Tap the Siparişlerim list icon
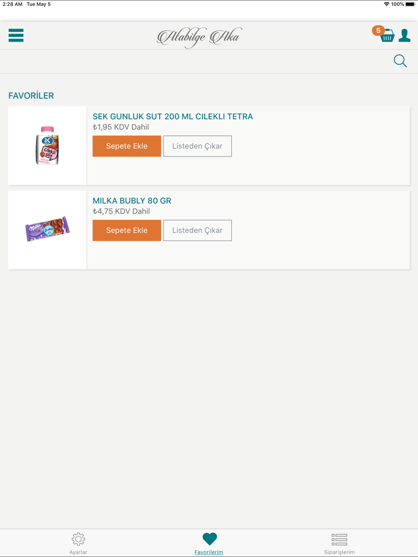Screen dimensions: 418x557 pos(339,539)
